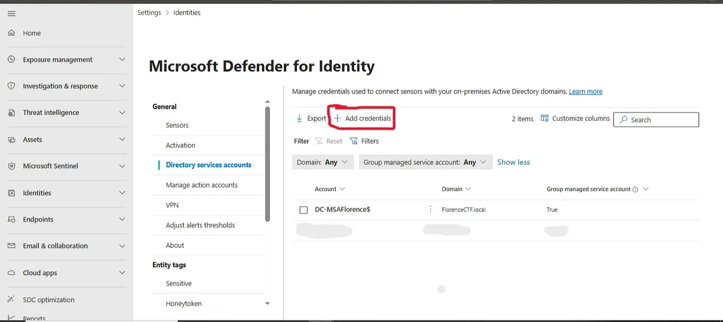This screenshot has height=322, width=723.
Task: Click the Learn more link
Action: click(x=586, y=92)
